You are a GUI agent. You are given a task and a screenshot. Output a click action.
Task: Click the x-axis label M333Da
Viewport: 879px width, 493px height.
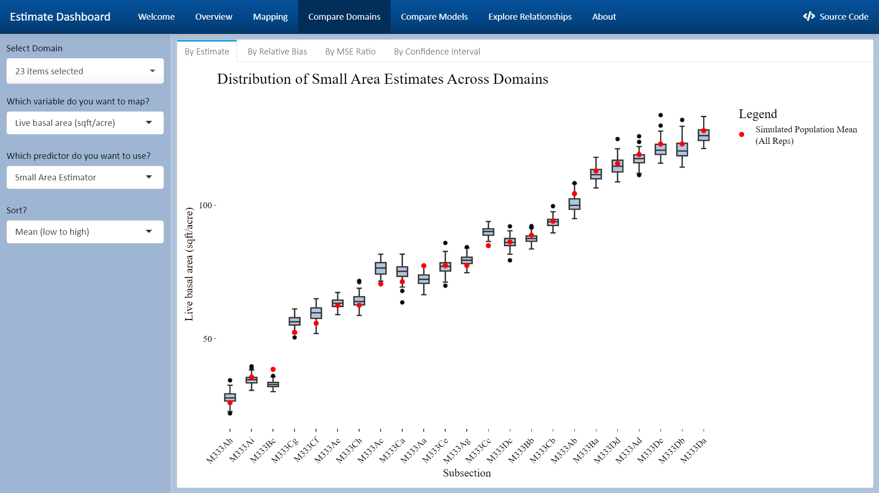[x=693, y=451]
